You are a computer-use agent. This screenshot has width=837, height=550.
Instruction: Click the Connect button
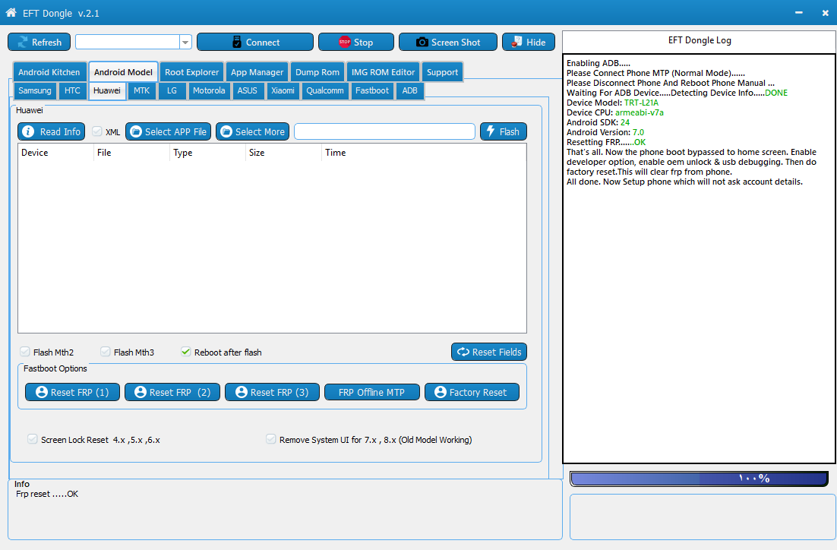(255, 43)
